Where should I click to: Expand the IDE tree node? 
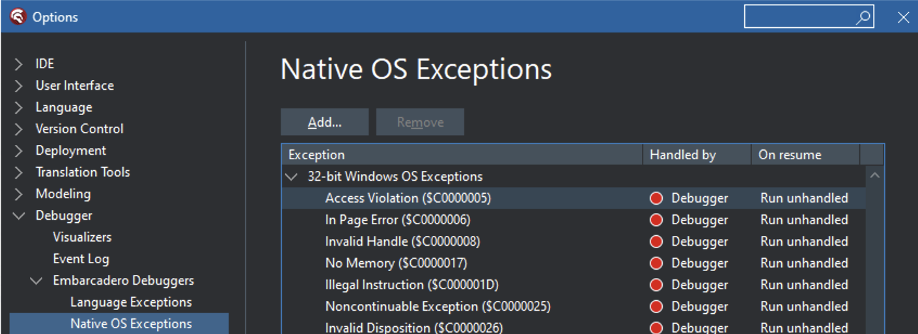19,64
